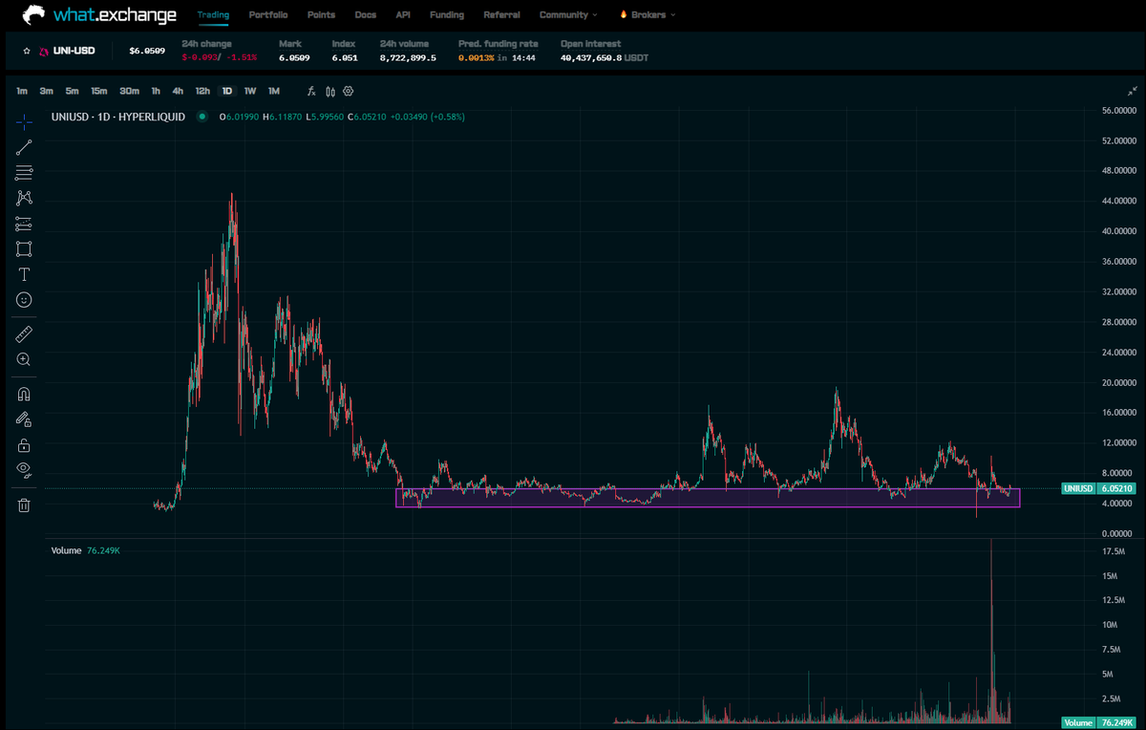1146x730 pixels.
Task: Click the Pred. funding rate 0.0013%
Action: point(475,57)
